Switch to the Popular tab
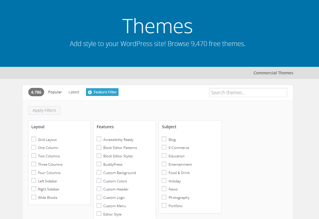The image size is (319, 219). click(55, 92)
